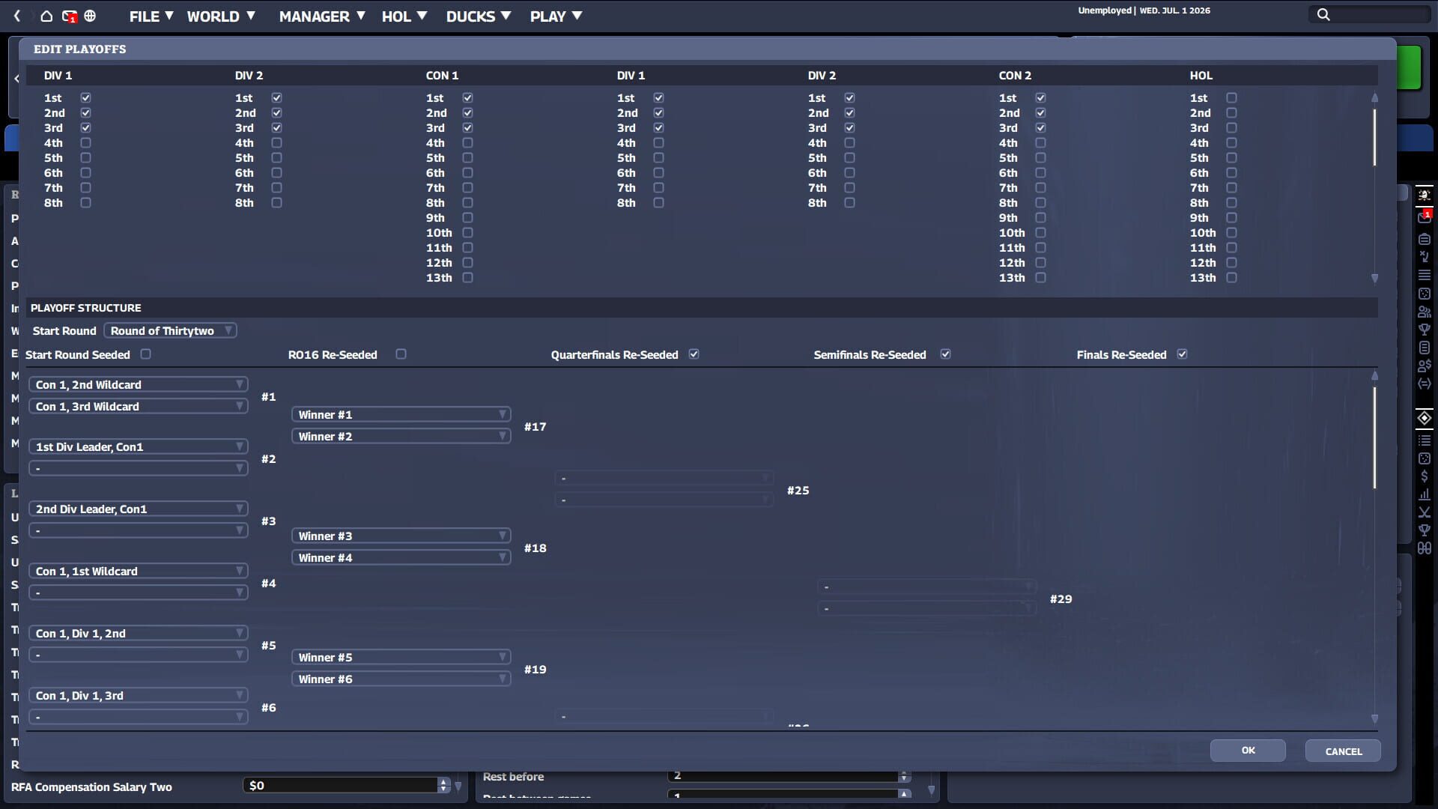The height and width of the screenshot is (809, 1438).
Task: Open the 1st Div Leader, Con1 dropdown
Action: [x=138, y=446]
